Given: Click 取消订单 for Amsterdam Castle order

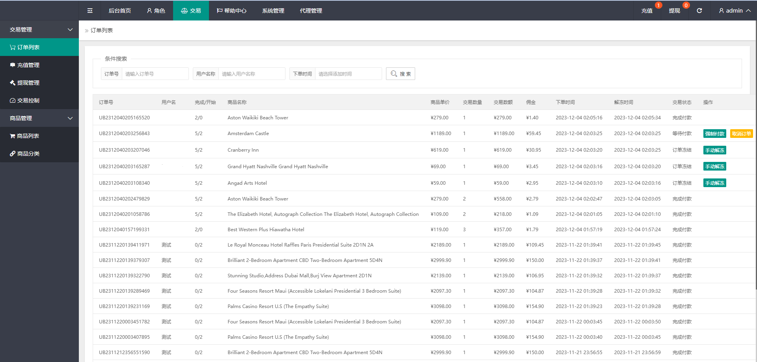Looking at the screenshot, I should click(x=741, y=134).
